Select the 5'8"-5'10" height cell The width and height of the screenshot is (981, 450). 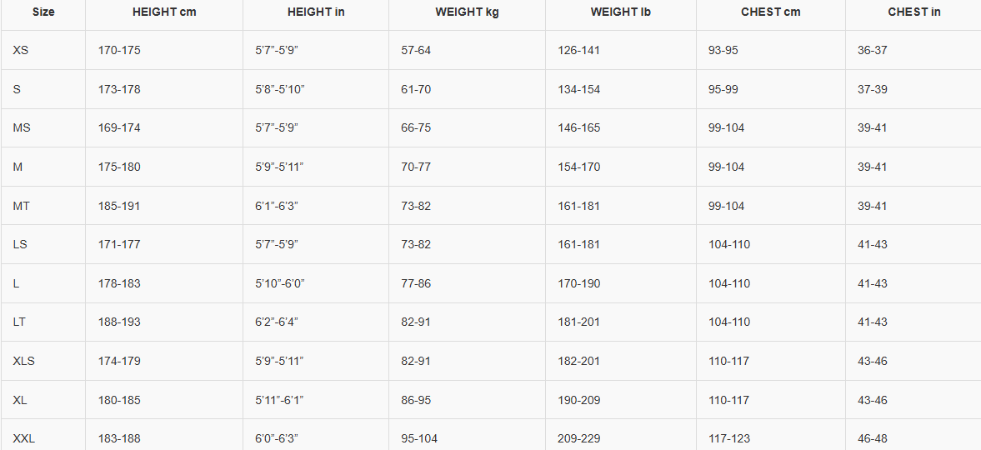(x=280, y=89)
